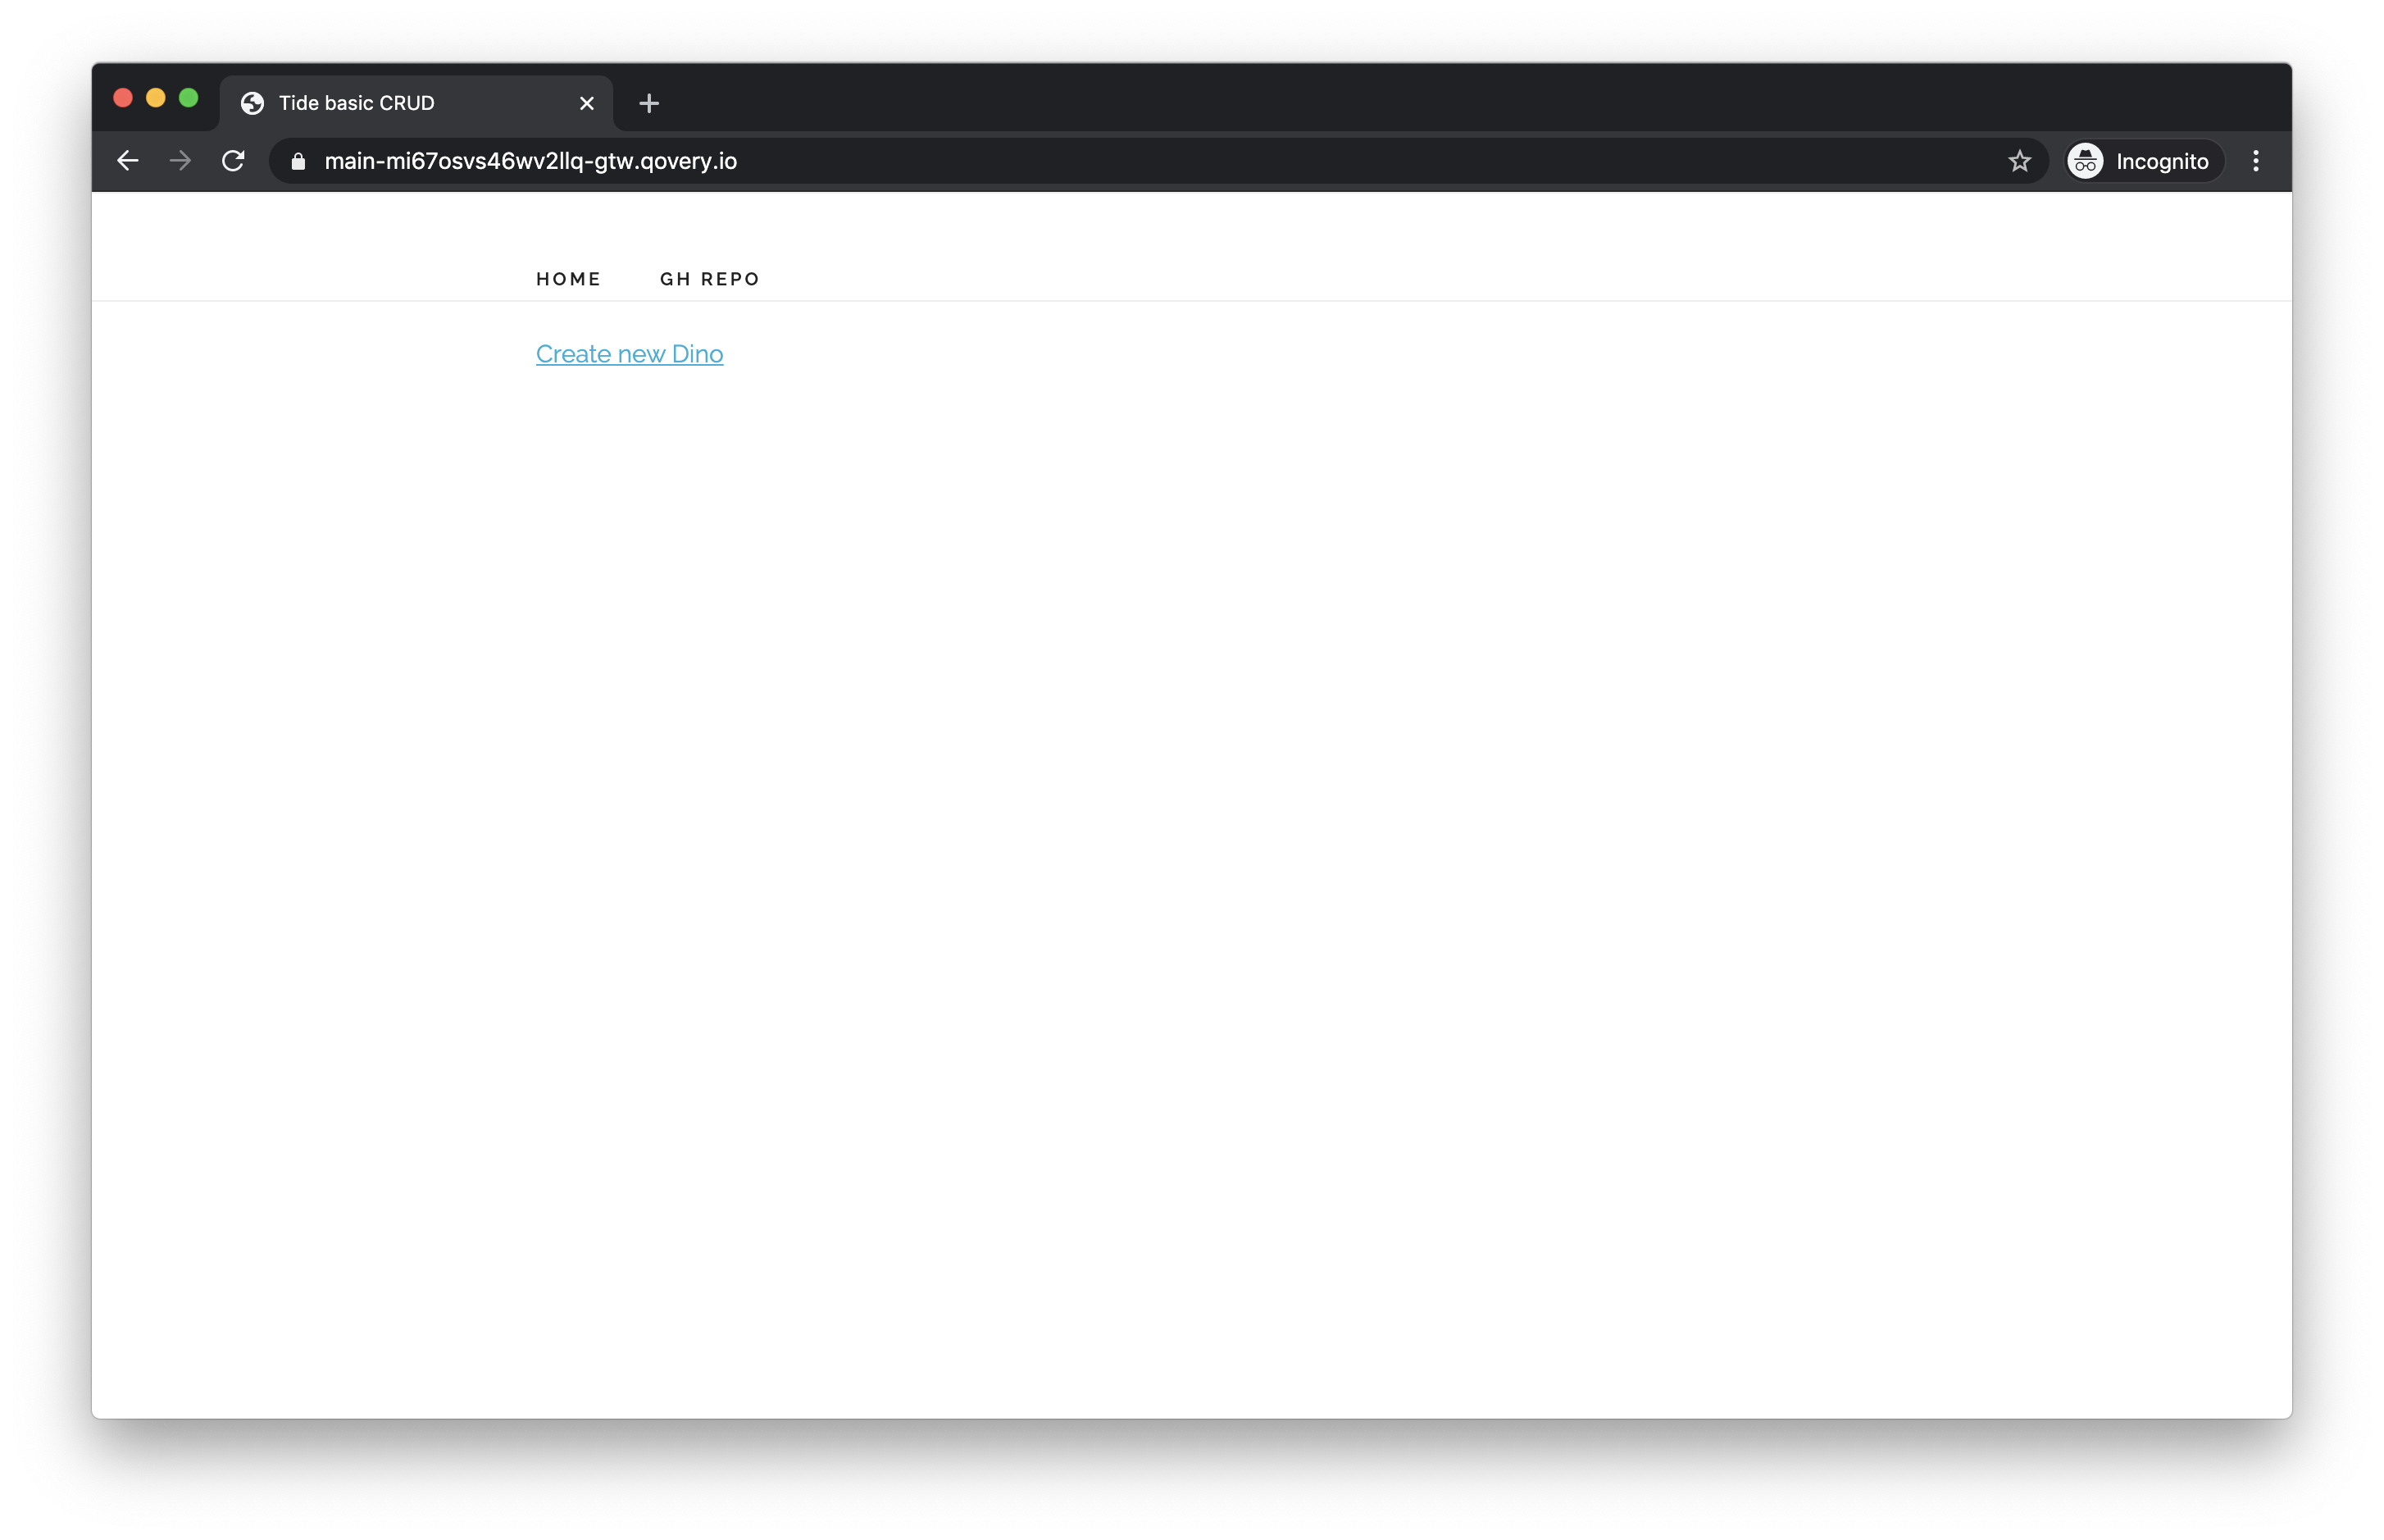Viewport: 2384px width, 1540px height.
Task: Click the forward navigation arrow
Action: pos(180,161)
